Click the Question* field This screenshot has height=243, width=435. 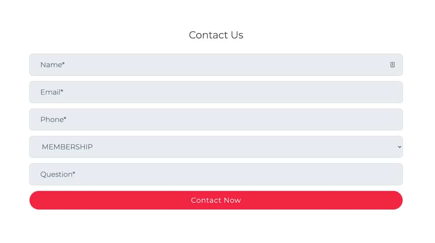pos(216,174)
